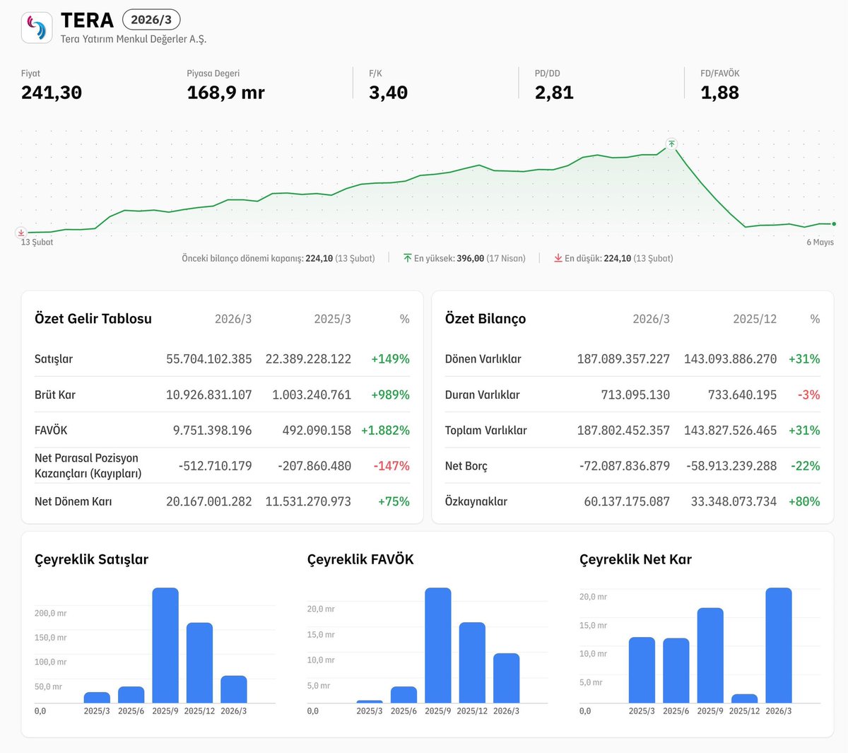Click the Çeyreklik Net Kar chart title
The height and width of the screenshot is (753, 848).
click(635, 559)
